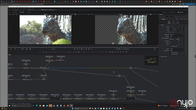
Task: Enable the Invert Transform checkbox
Action: [170, 52]
